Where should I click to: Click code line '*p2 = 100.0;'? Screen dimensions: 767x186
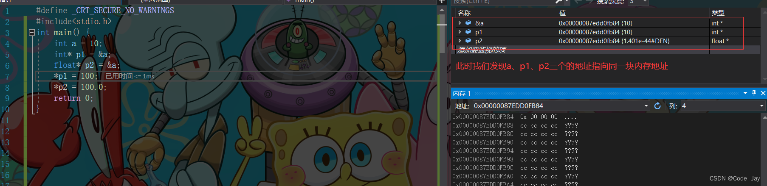80,87
